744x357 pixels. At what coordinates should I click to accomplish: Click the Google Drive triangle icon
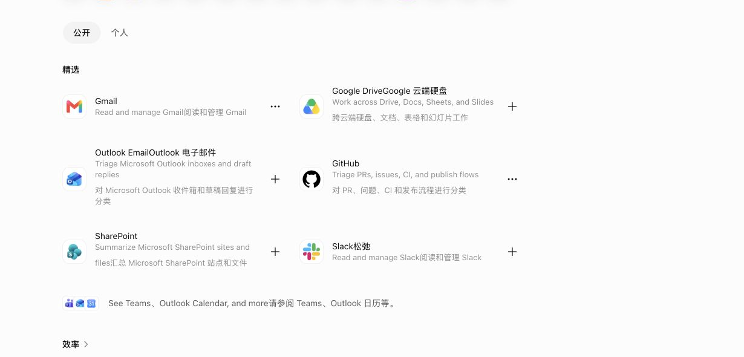tap(312, 106)
